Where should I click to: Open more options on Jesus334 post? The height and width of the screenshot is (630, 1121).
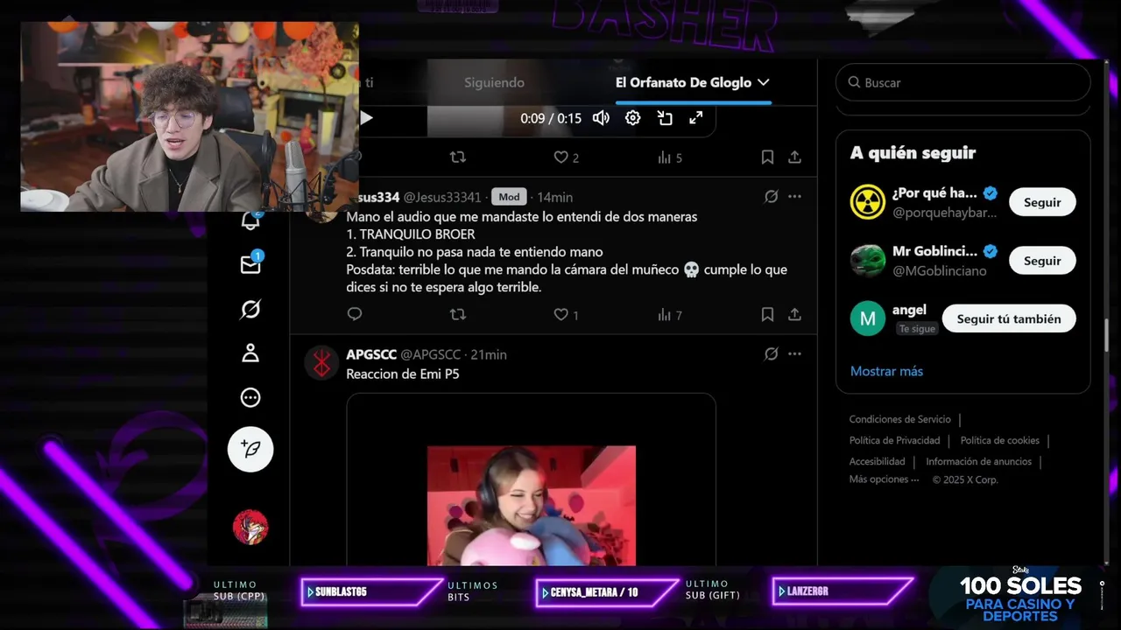(x=794, y=197)
